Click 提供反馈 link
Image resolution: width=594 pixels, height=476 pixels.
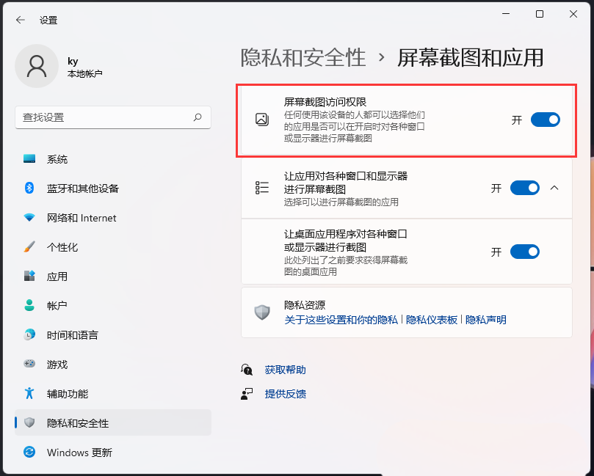tap(286, 394)
